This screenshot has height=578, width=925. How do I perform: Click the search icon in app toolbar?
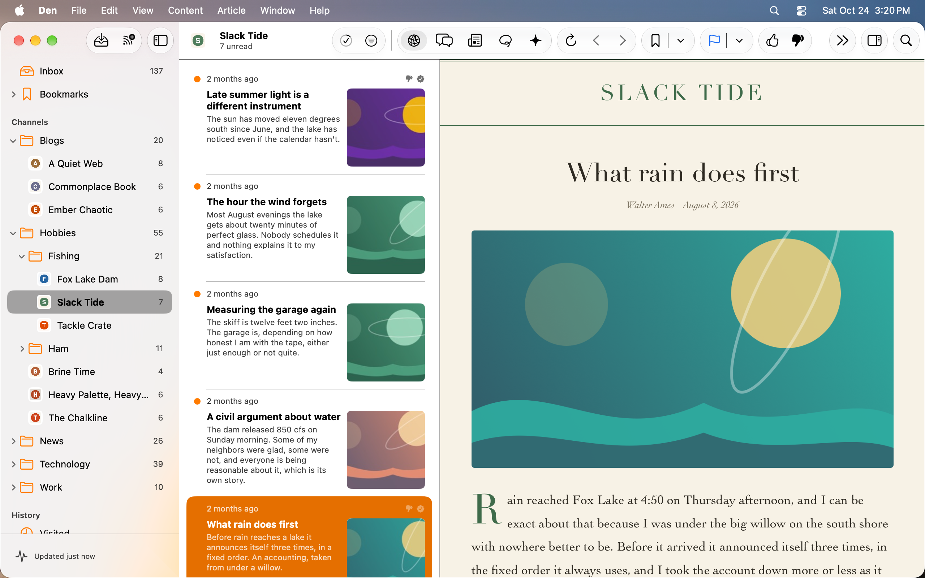(906, 40)
